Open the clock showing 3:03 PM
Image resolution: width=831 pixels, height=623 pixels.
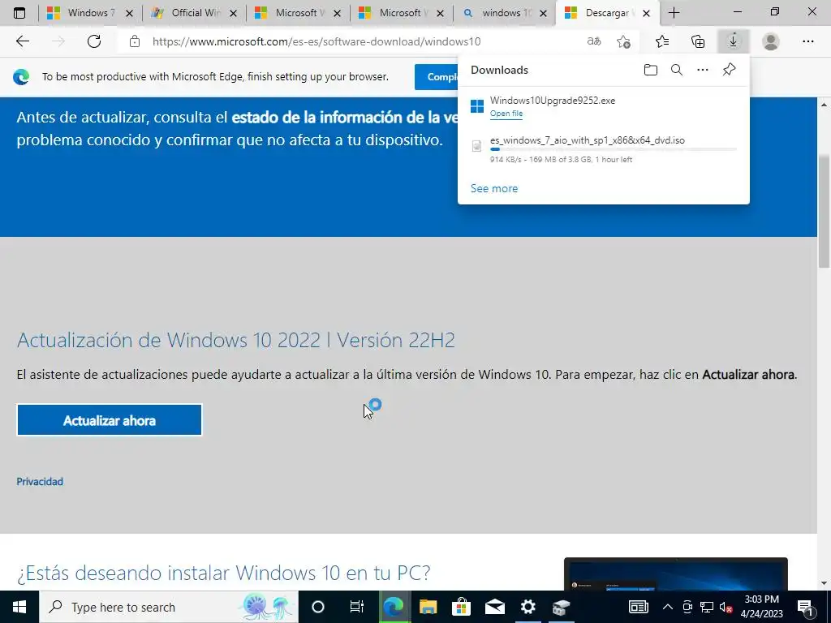coord(761,607)
